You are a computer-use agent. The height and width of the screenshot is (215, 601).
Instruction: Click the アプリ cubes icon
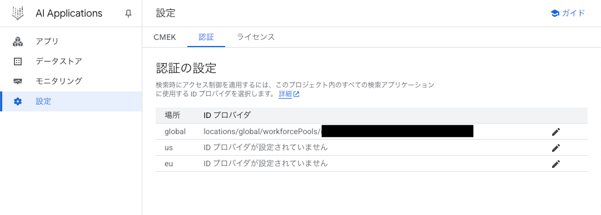[18, 41]
